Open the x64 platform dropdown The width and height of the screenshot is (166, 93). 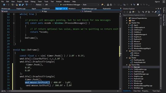[x=52, y=5]
